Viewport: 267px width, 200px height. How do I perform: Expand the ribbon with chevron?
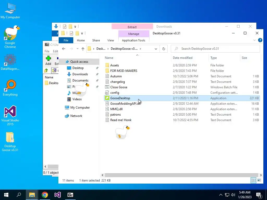[x=254, y=40]
